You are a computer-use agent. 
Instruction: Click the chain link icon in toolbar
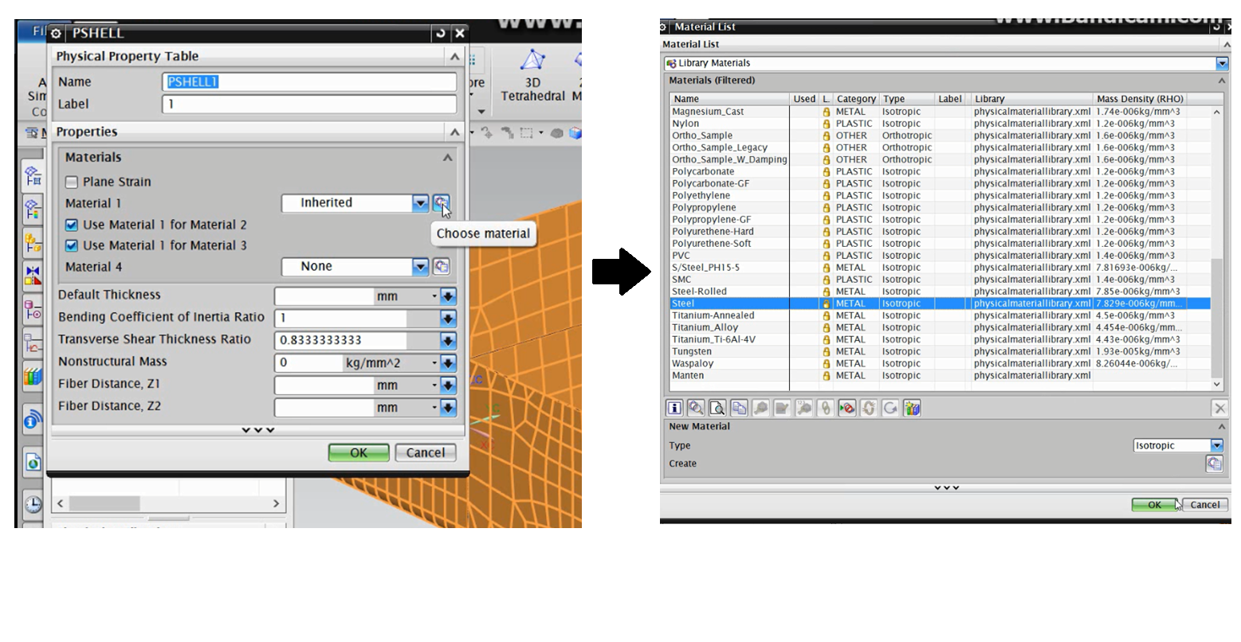(x=825, y=408)
